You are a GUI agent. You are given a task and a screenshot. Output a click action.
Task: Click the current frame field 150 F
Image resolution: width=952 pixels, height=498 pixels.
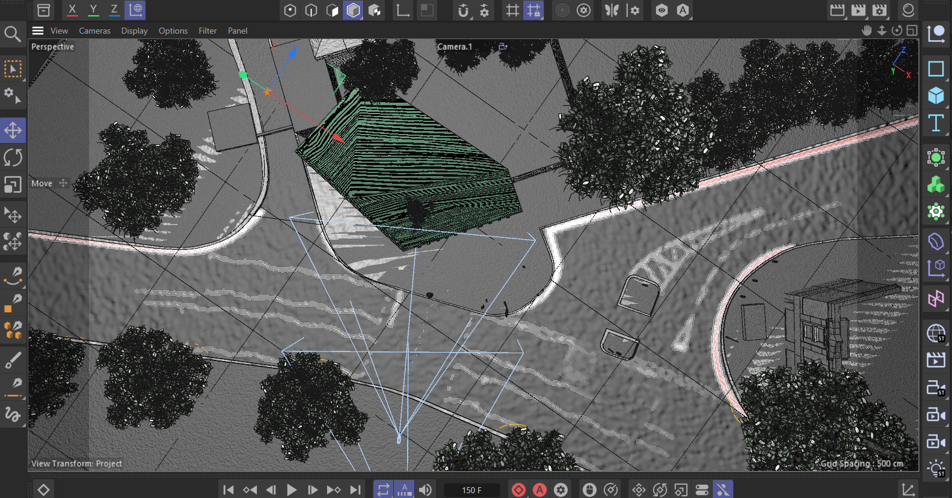(471, 490)
